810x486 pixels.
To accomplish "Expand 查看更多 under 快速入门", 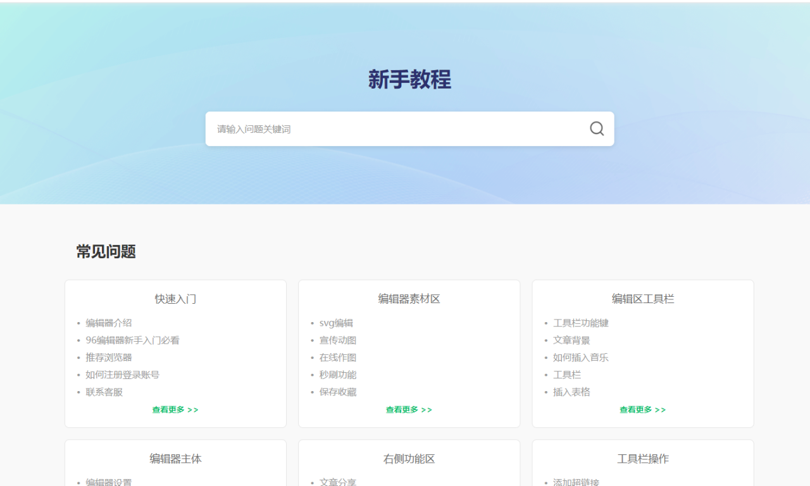I will [175, 410].
